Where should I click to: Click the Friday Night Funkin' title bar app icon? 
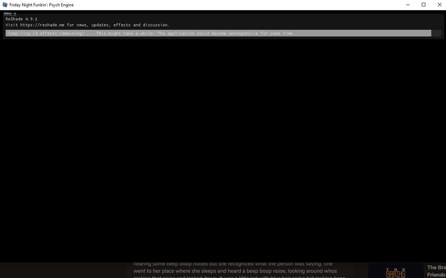point(5,5)
